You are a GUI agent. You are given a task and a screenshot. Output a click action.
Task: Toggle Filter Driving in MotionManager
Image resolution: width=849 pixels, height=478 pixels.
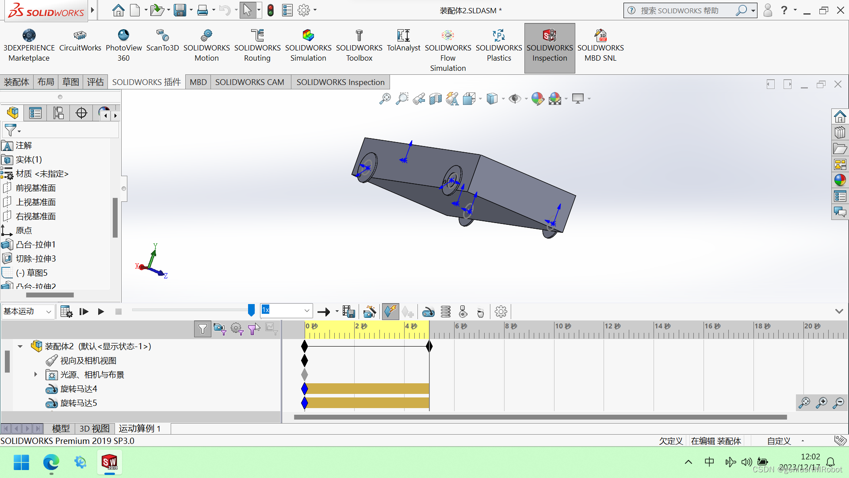click(x=237, y=329)
